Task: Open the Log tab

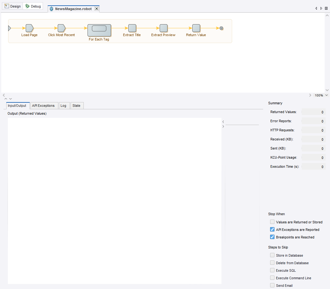Action: tap(63, 106)
